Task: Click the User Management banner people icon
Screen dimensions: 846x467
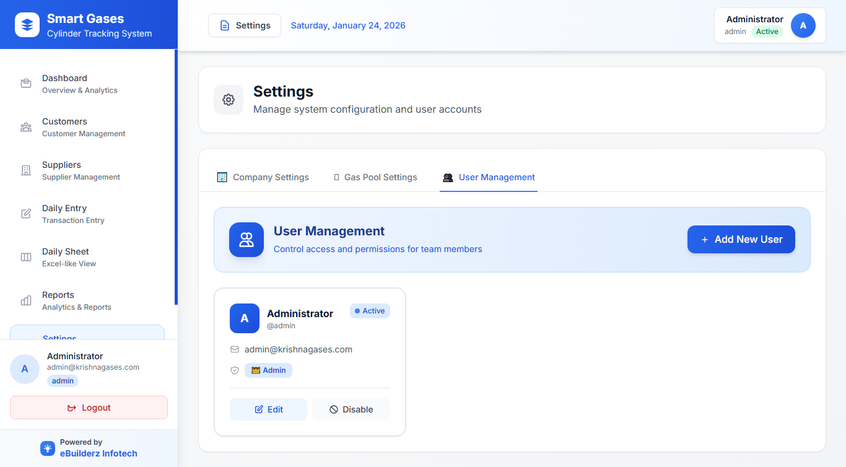Action: click(246, 240)
